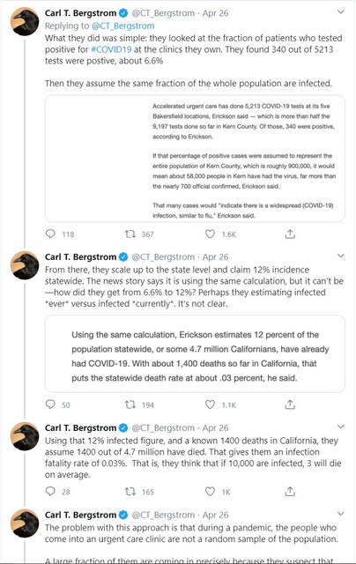Share the tweet about 0.03% fatality rate

[x=290, y=492]
